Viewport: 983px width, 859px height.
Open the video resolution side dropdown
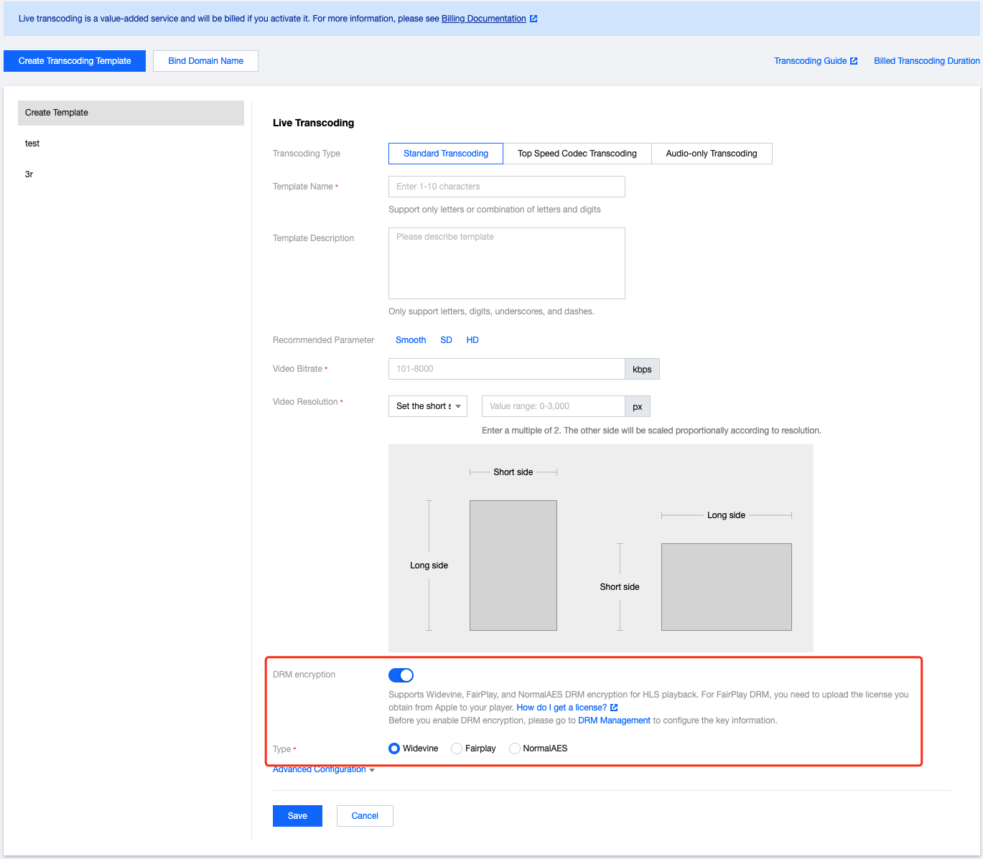[x=427, y=406]
